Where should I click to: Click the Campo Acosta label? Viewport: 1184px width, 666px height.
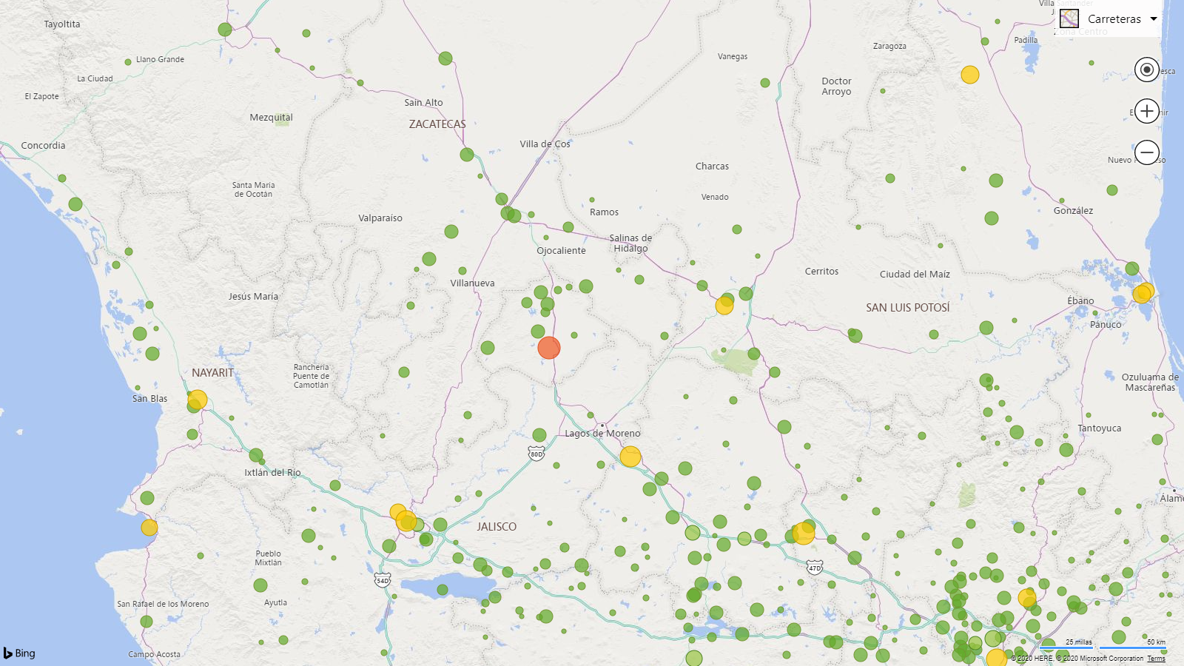click(x=155, y=654)
